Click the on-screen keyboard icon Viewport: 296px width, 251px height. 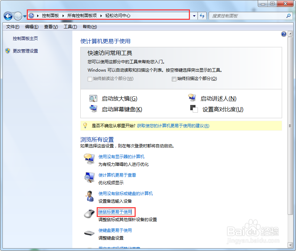pos(93,109)
